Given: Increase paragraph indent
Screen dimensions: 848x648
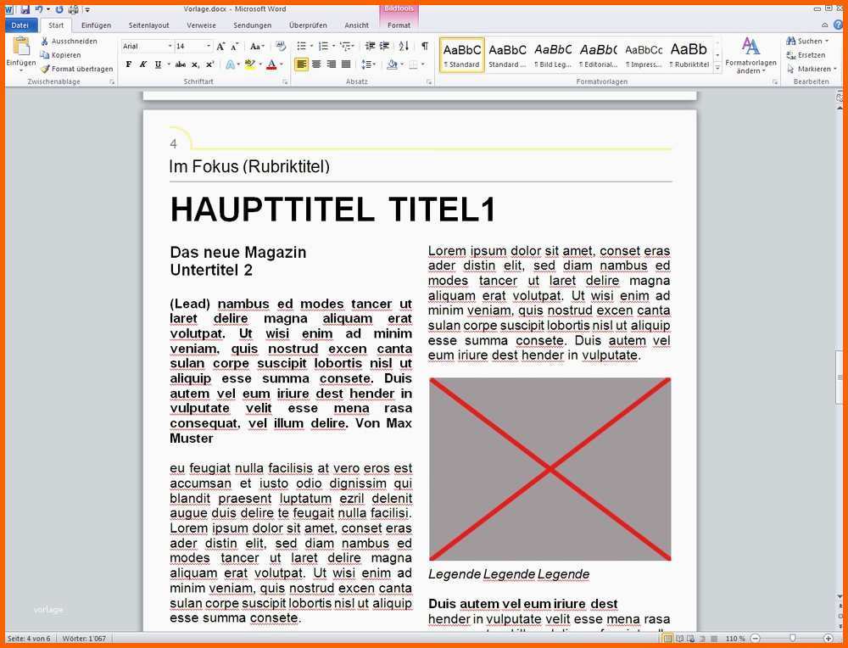Looking at the screenshot, I should (384, 46).
